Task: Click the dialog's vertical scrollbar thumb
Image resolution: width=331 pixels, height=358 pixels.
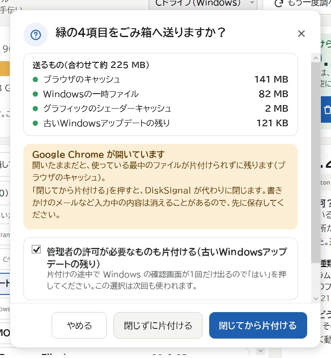Action: tap(316, 162)
